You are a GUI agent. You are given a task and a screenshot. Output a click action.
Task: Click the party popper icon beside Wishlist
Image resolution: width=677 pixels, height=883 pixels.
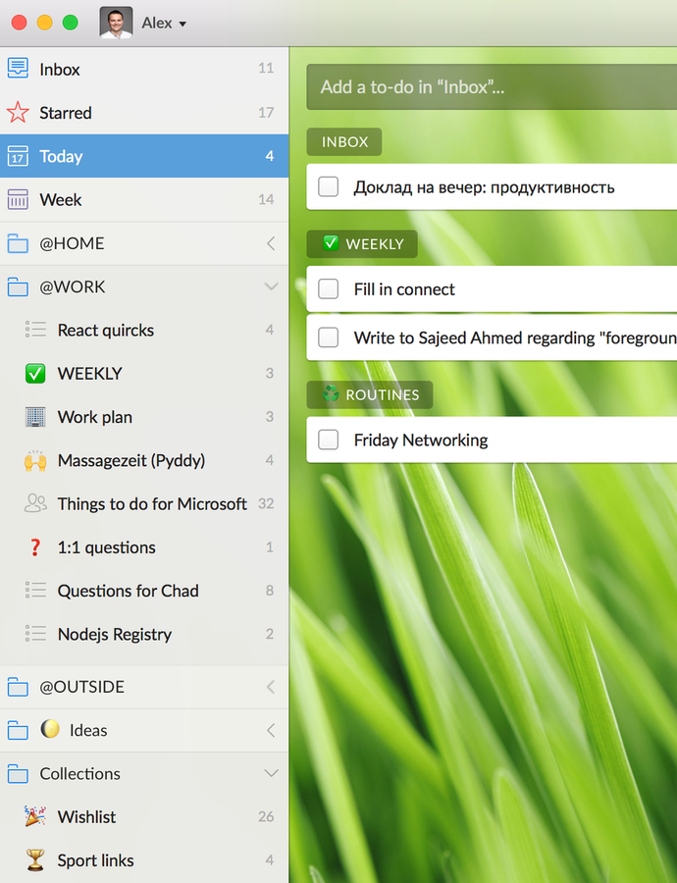35,816
